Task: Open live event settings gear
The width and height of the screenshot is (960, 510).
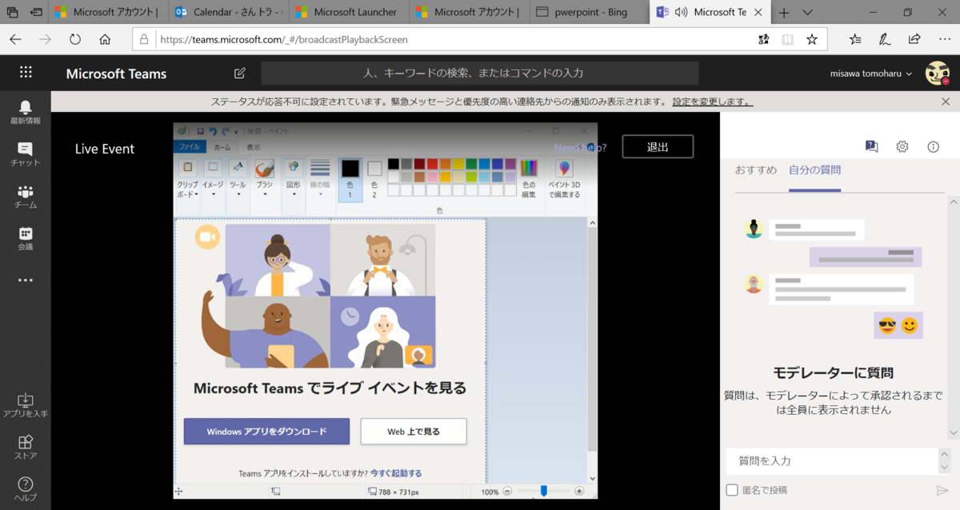Action: [x=902, y=146]
